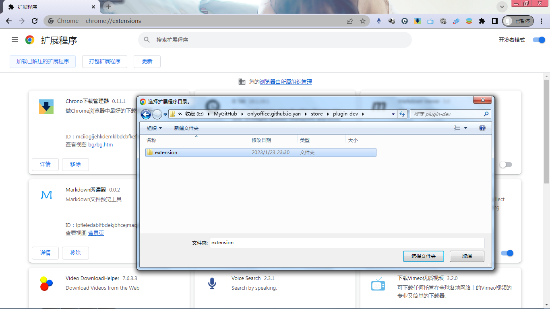This screenshot has width=550, height=309.
Task: Click 加载已解压的扩展程序 button
Action: [43, 61]
